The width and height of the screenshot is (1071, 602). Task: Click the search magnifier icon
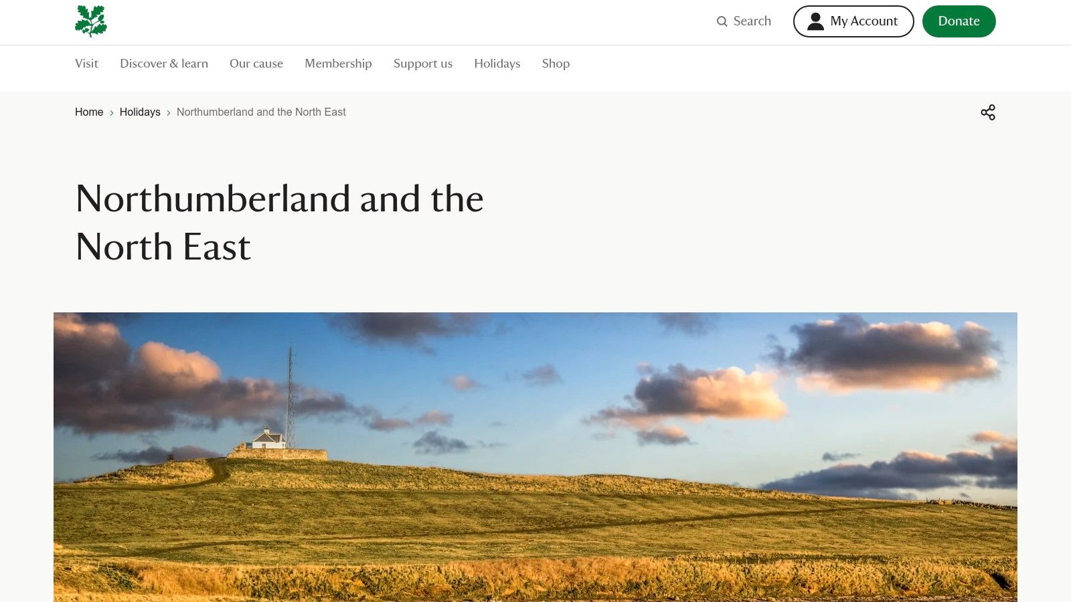pos(722,21)
